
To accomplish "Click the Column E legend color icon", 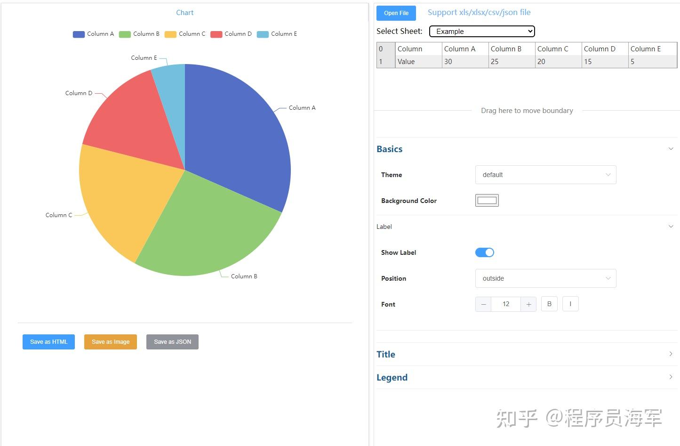I will click(x=263, y=34).
